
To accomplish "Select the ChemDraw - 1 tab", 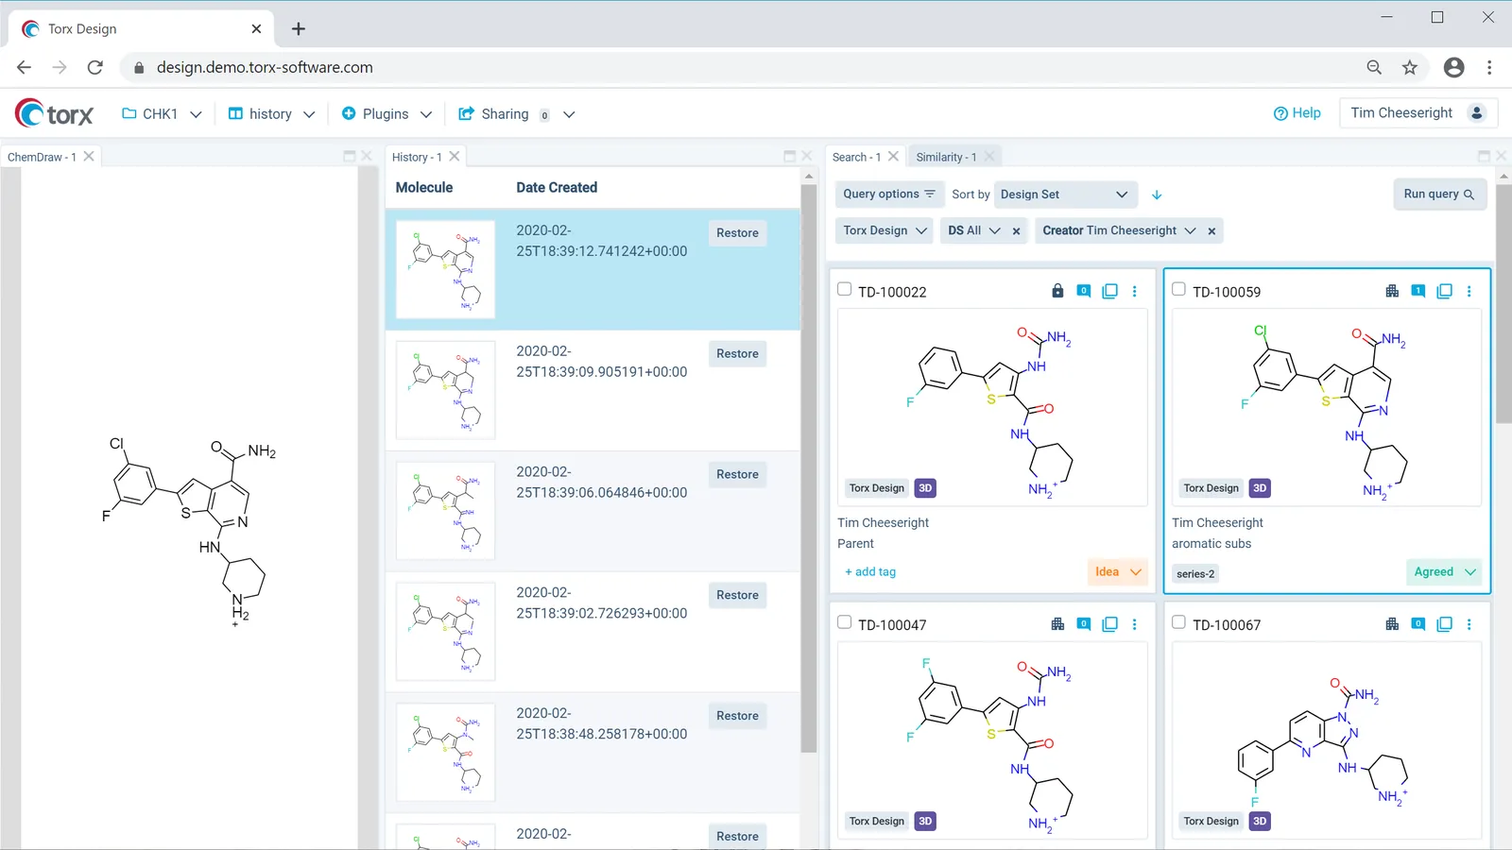I will 42,157.
